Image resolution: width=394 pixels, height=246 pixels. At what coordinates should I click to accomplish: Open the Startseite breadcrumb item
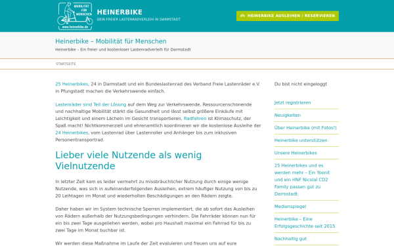coord(66,64)
